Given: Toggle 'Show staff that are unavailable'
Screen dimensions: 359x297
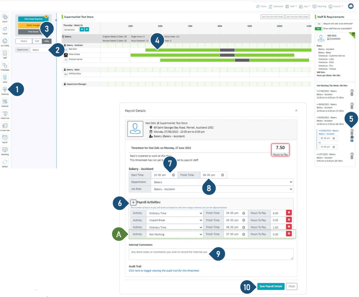Looking at the screenshot, I should (318, 29).
